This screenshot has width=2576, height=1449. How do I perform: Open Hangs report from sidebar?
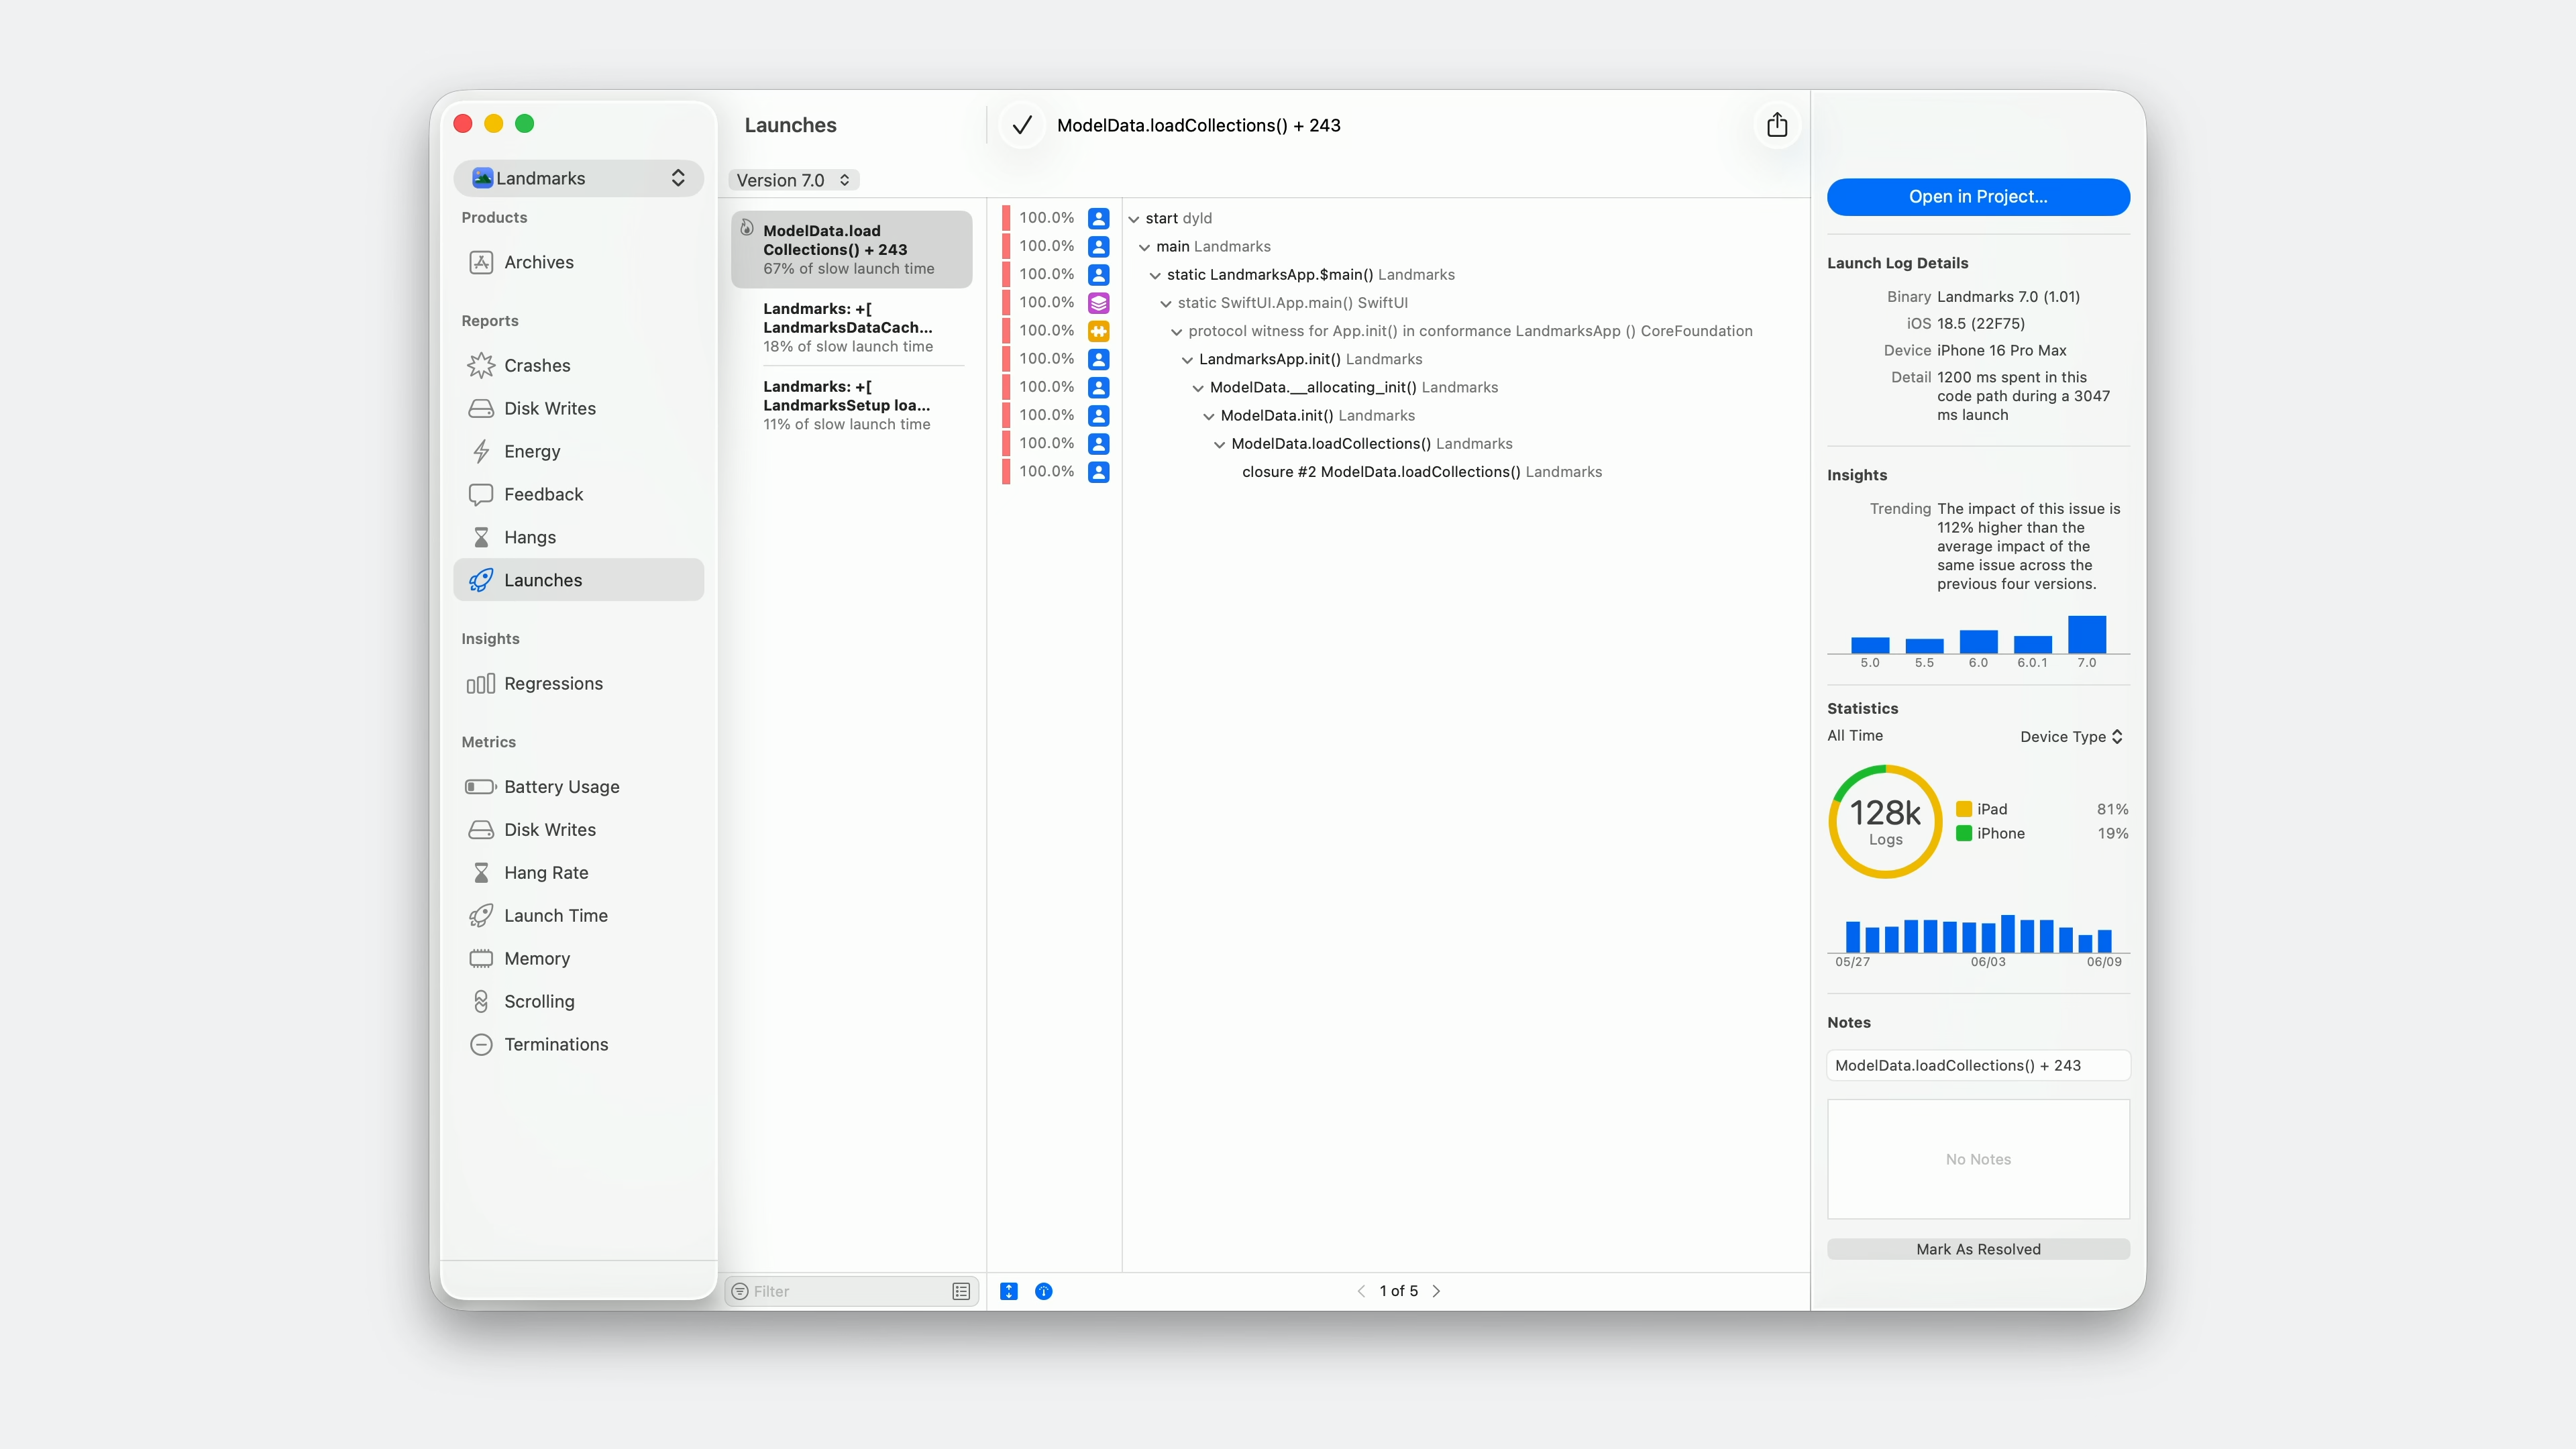pyautogui.click(x=529, y=537)
